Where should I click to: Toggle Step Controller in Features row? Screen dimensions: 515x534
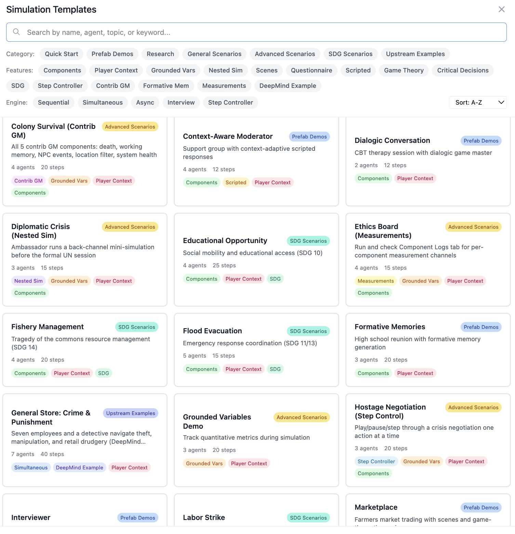point(60,86)
